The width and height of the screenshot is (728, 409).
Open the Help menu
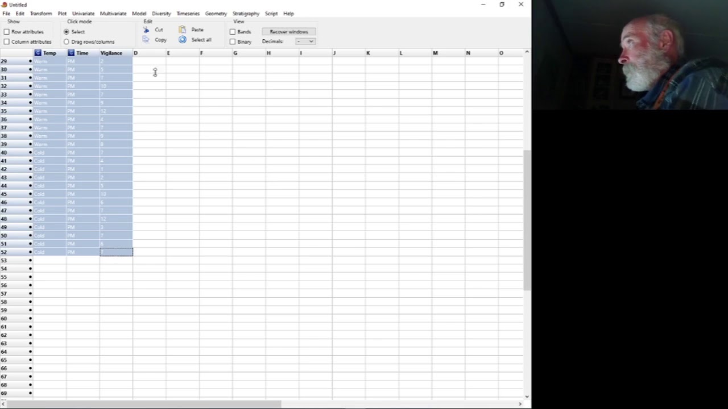coord(288,14)
